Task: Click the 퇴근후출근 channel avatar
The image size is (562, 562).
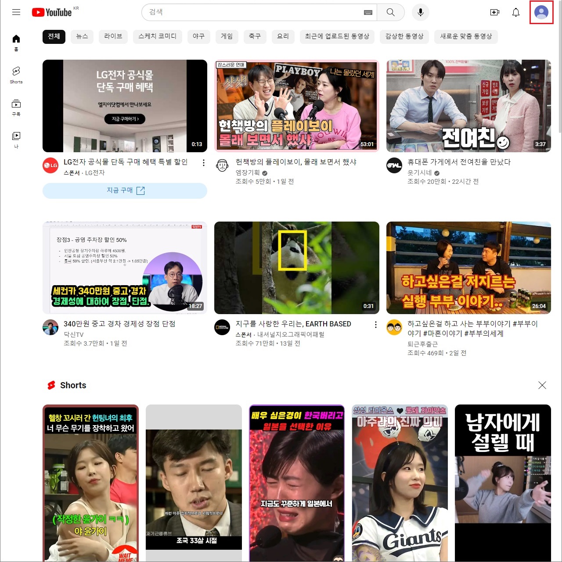Action: click(x=394, y=327)
